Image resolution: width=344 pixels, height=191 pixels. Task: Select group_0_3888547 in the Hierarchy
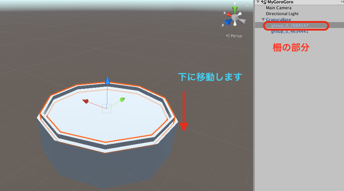pos(290,25)
